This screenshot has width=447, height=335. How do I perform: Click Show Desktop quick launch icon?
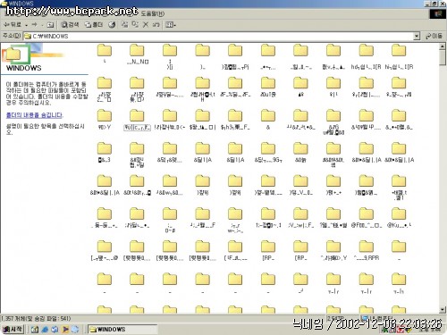coord(35,330)
